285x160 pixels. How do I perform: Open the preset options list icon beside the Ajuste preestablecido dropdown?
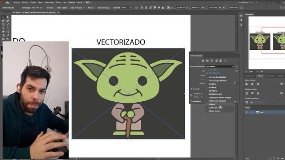236,66
